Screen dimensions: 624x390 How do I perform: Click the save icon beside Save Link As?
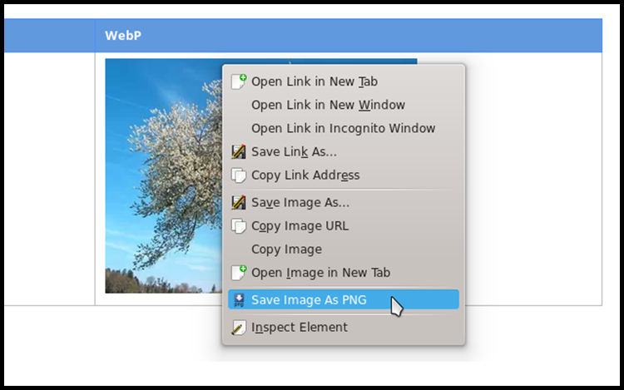pos(239,152)
